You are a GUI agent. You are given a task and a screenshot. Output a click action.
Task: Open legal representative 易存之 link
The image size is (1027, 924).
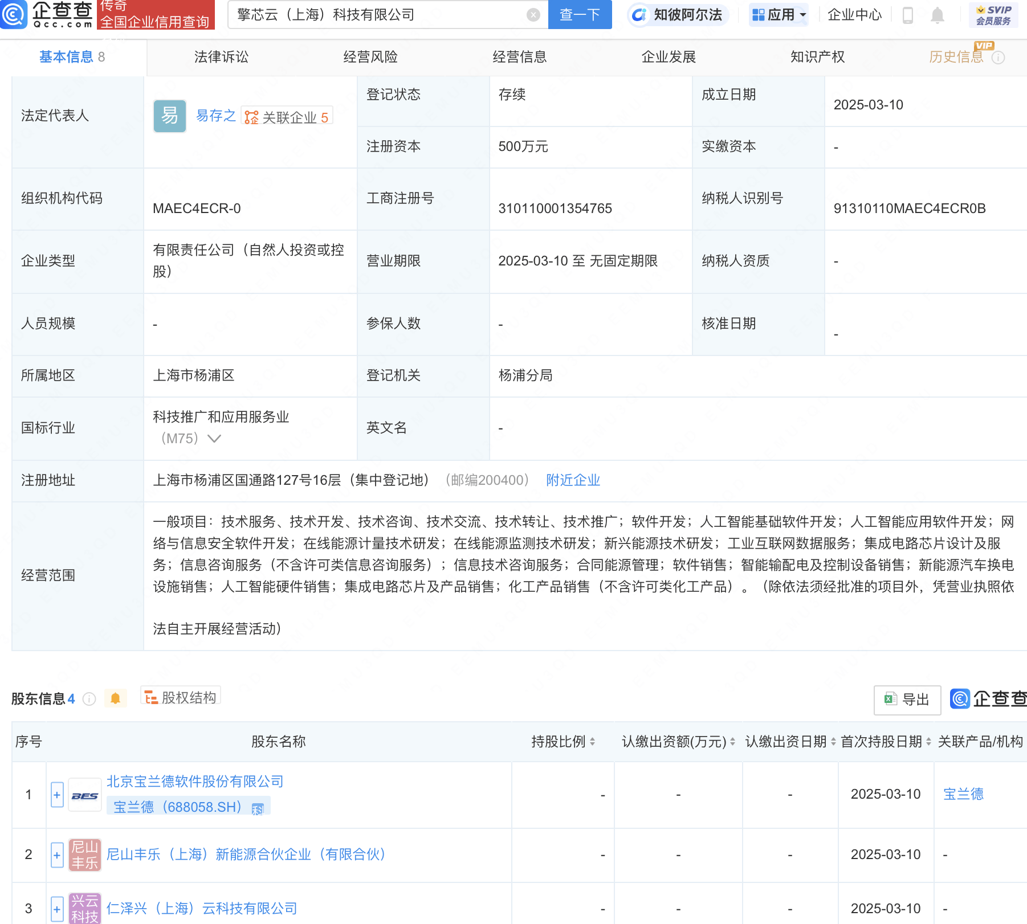[x=215, y=116]
